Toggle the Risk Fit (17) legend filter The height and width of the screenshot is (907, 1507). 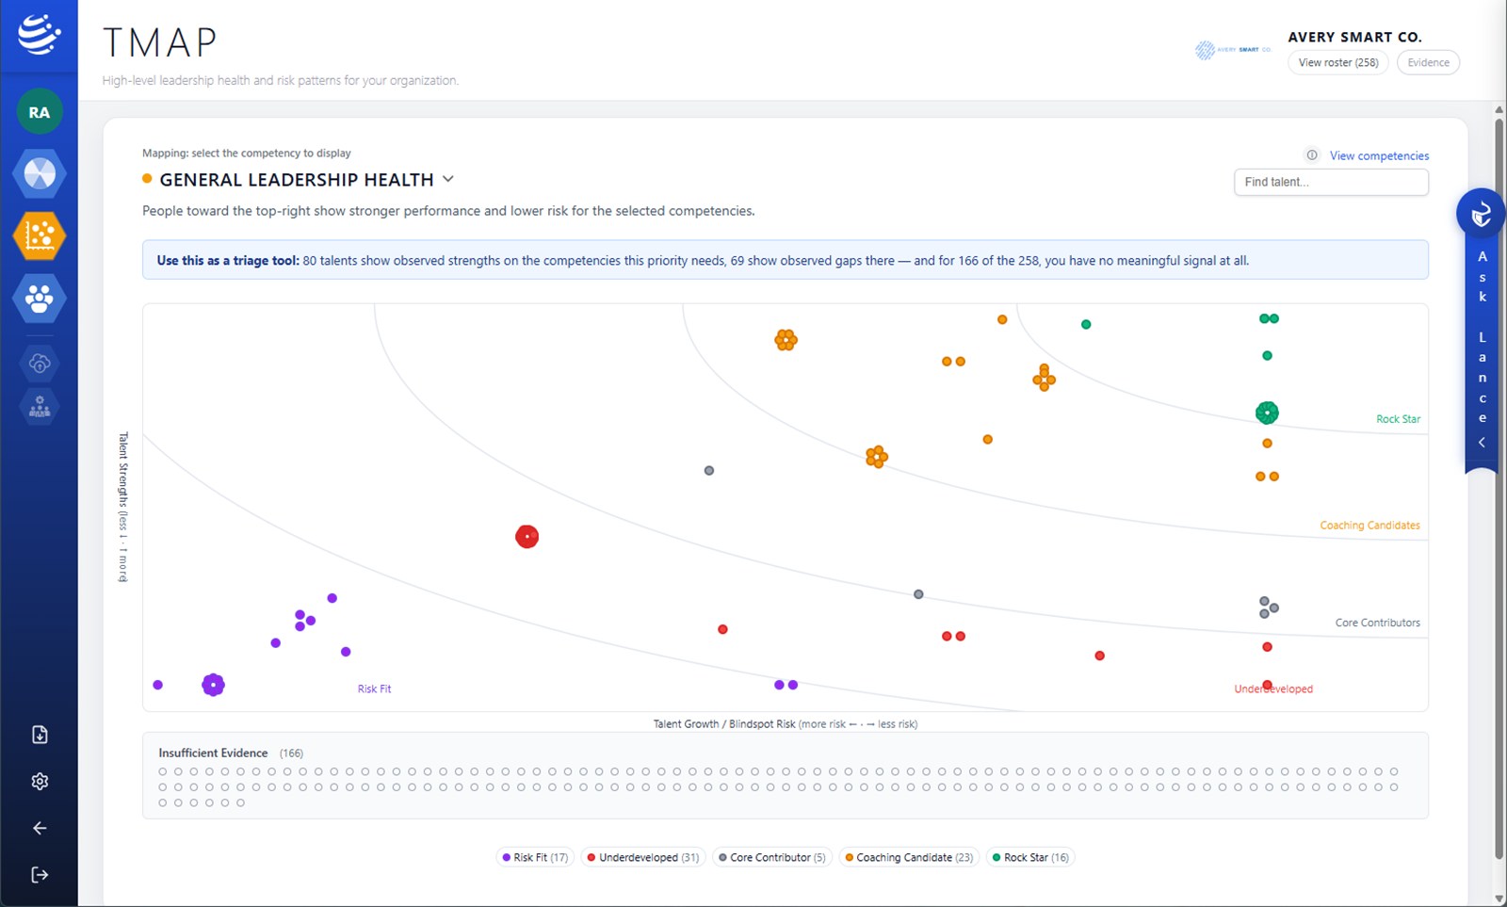[535, 857]
